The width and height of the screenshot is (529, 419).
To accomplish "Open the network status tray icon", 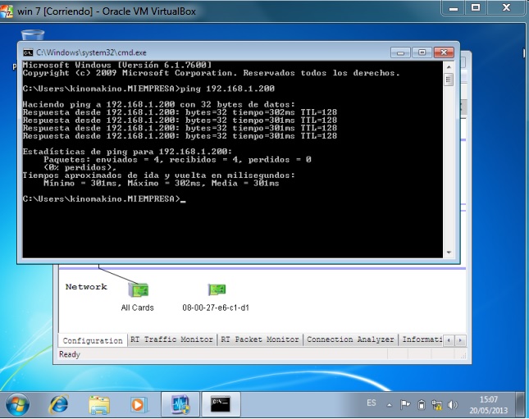I will [436, 404].
